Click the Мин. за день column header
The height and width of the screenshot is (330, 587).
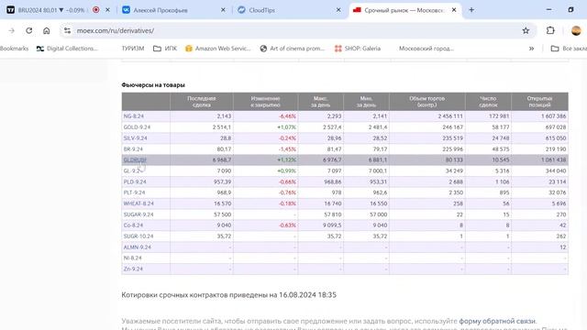pyautogui.click(x=366, y=102)
